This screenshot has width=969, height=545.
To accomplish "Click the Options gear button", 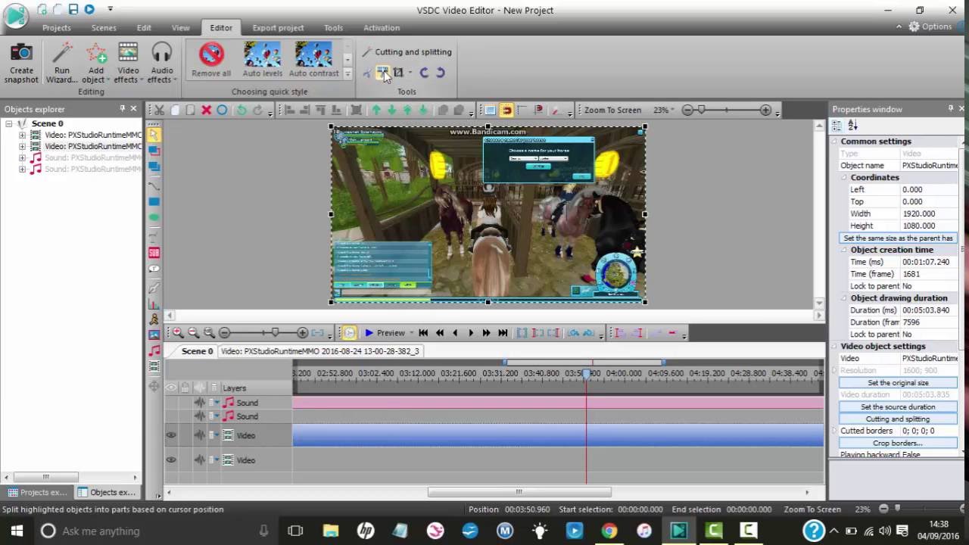I will 930,26.
